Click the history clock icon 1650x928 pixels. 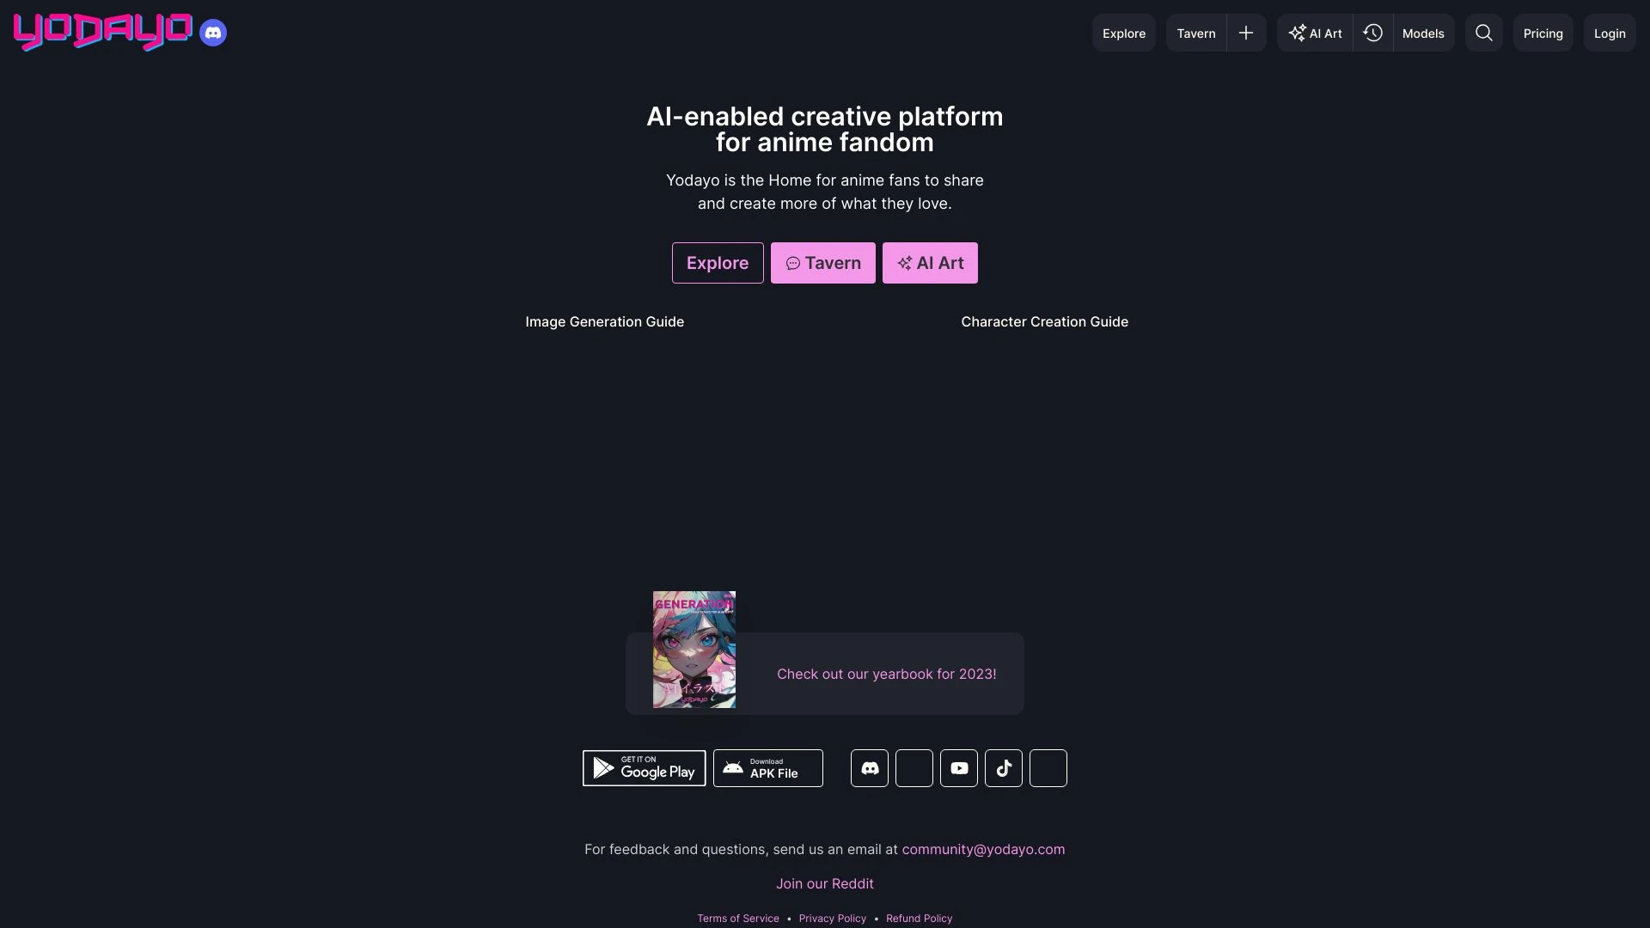pos(1372,32)
